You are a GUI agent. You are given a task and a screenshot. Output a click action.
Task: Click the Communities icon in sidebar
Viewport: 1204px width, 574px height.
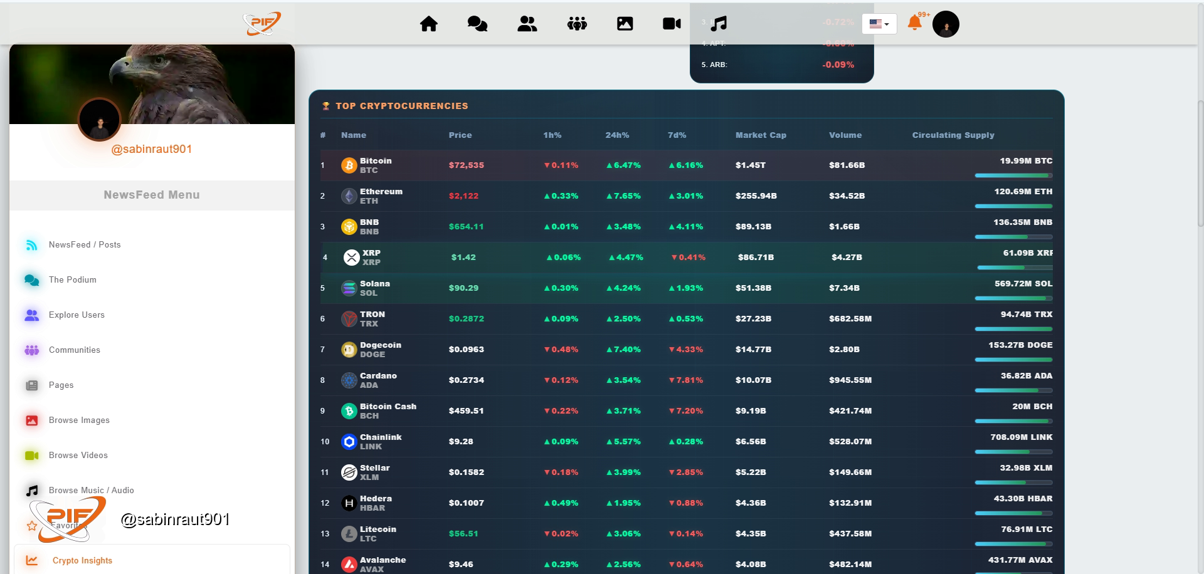31,350
